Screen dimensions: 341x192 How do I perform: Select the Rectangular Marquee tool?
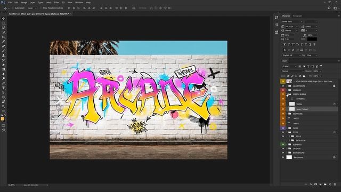(x=3, y=23)
